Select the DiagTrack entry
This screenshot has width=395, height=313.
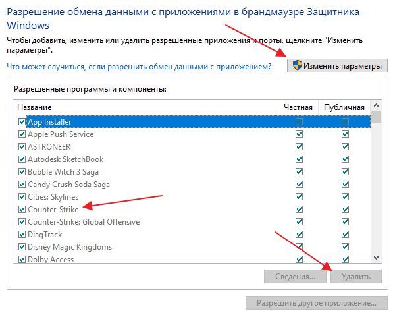tap(45, 235)
